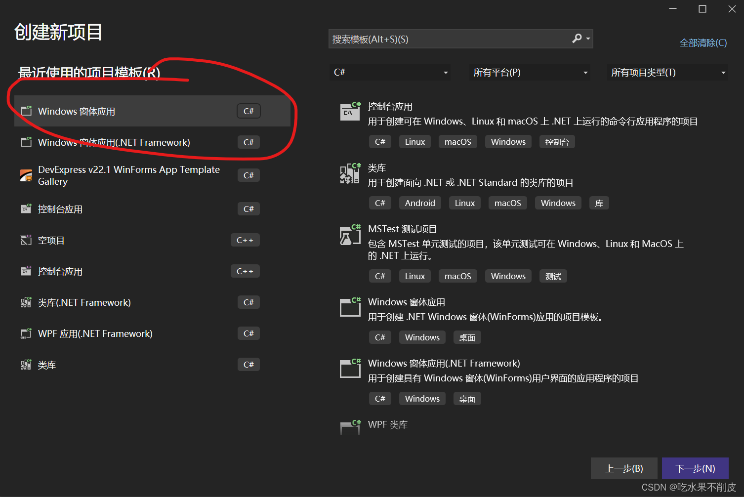Click the 上一步(B) button
This screenshot has height=497, width=744.
(624, 468)
